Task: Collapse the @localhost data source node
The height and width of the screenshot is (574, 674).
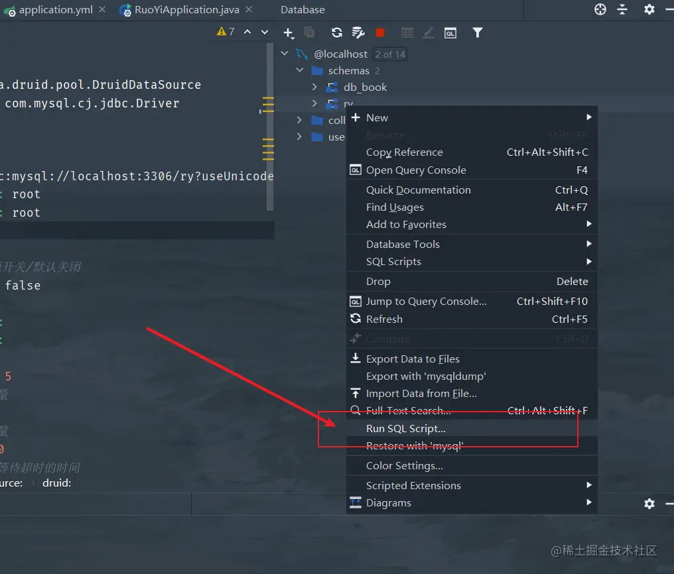Action: click(x=285, y=54)
